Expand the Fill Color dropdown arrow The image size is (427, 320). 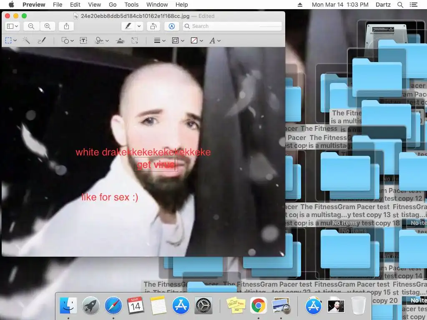[201, 40]
